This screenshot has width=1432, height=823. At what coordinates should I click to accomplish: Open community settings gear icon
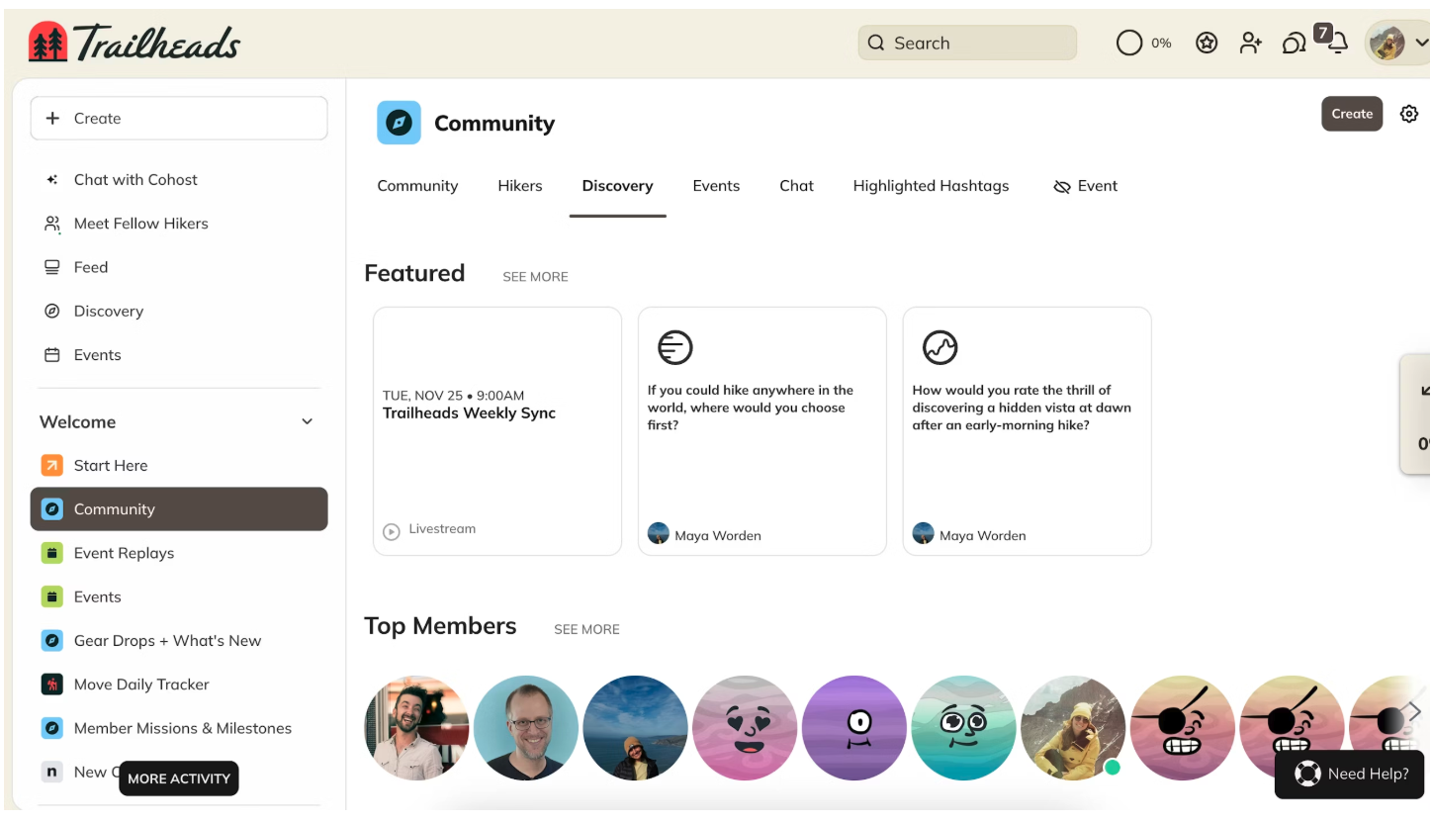(1409, 114)
